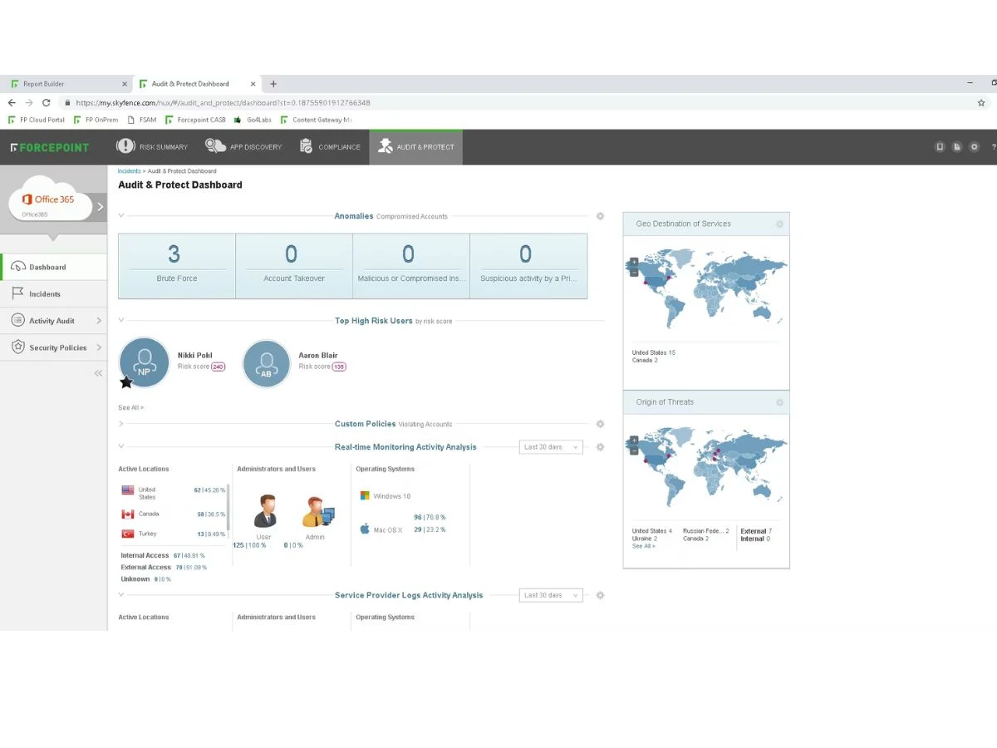Open the Custom Policies settings gear
This screenshot has width=997, height=748.
pyautogui.click(x=600, y=424)
